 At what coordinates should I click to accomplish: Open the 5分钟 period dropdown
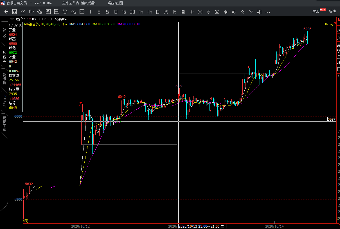[61, 19]
